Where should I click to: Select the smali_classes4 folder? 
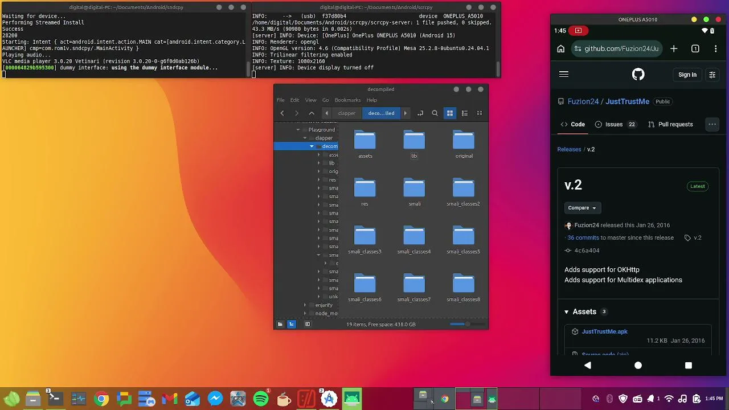point(414,240)
